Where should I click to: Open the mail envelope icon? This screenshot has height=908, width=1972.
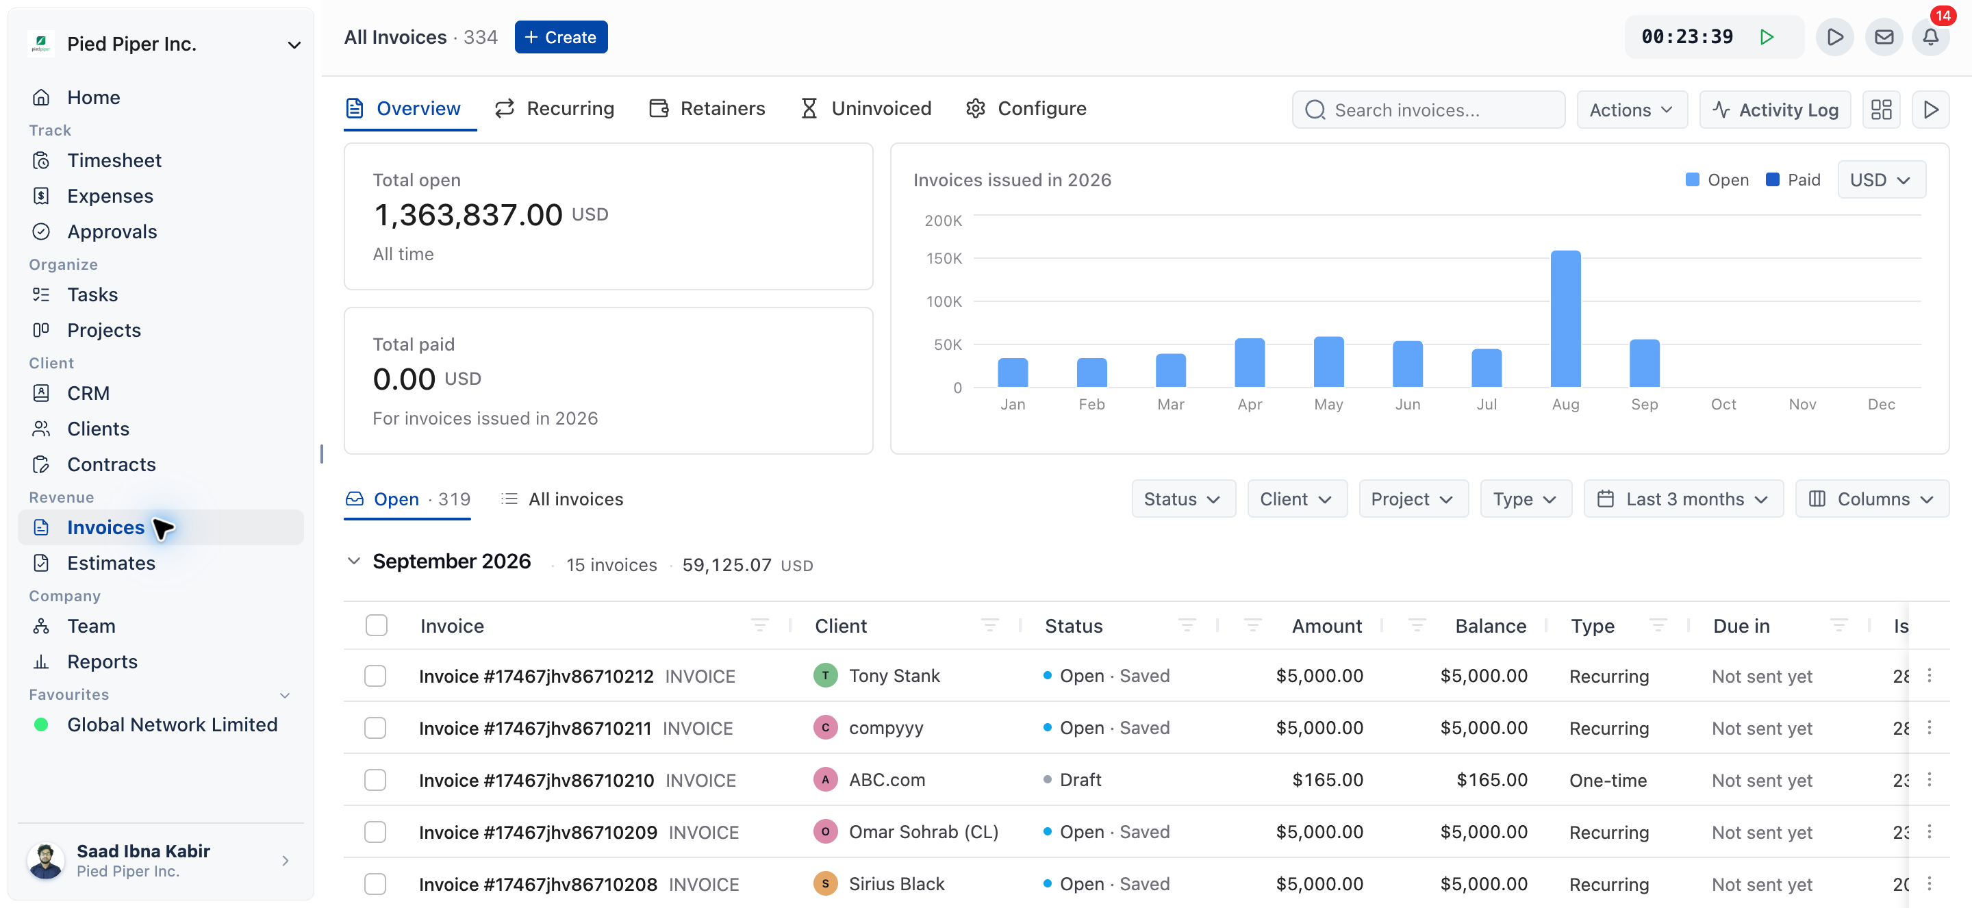(x=1884, y=37)
